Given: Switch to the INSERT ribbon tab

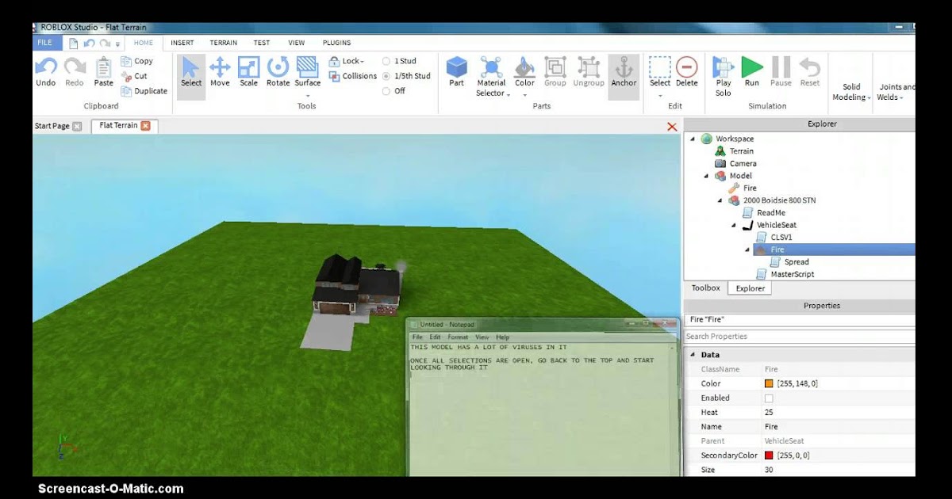Looking at the screenshot, I should (x=182, y=43).
